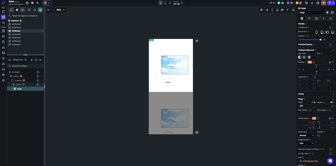This screenshot has height=166, width=336.
Task: Open the media assets icon in sidebar
Action: click(3, 53)
